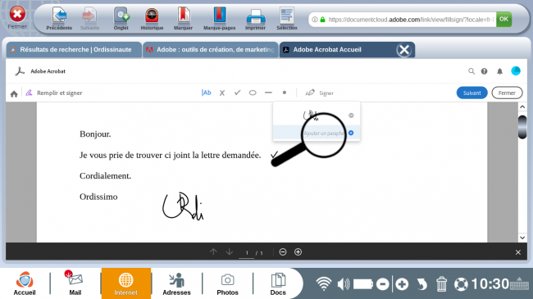The height and width of the screenshot is (299, 533).
Task: Click the volume speaker icon
Action: pyautogui.click(x=343, y=284)
